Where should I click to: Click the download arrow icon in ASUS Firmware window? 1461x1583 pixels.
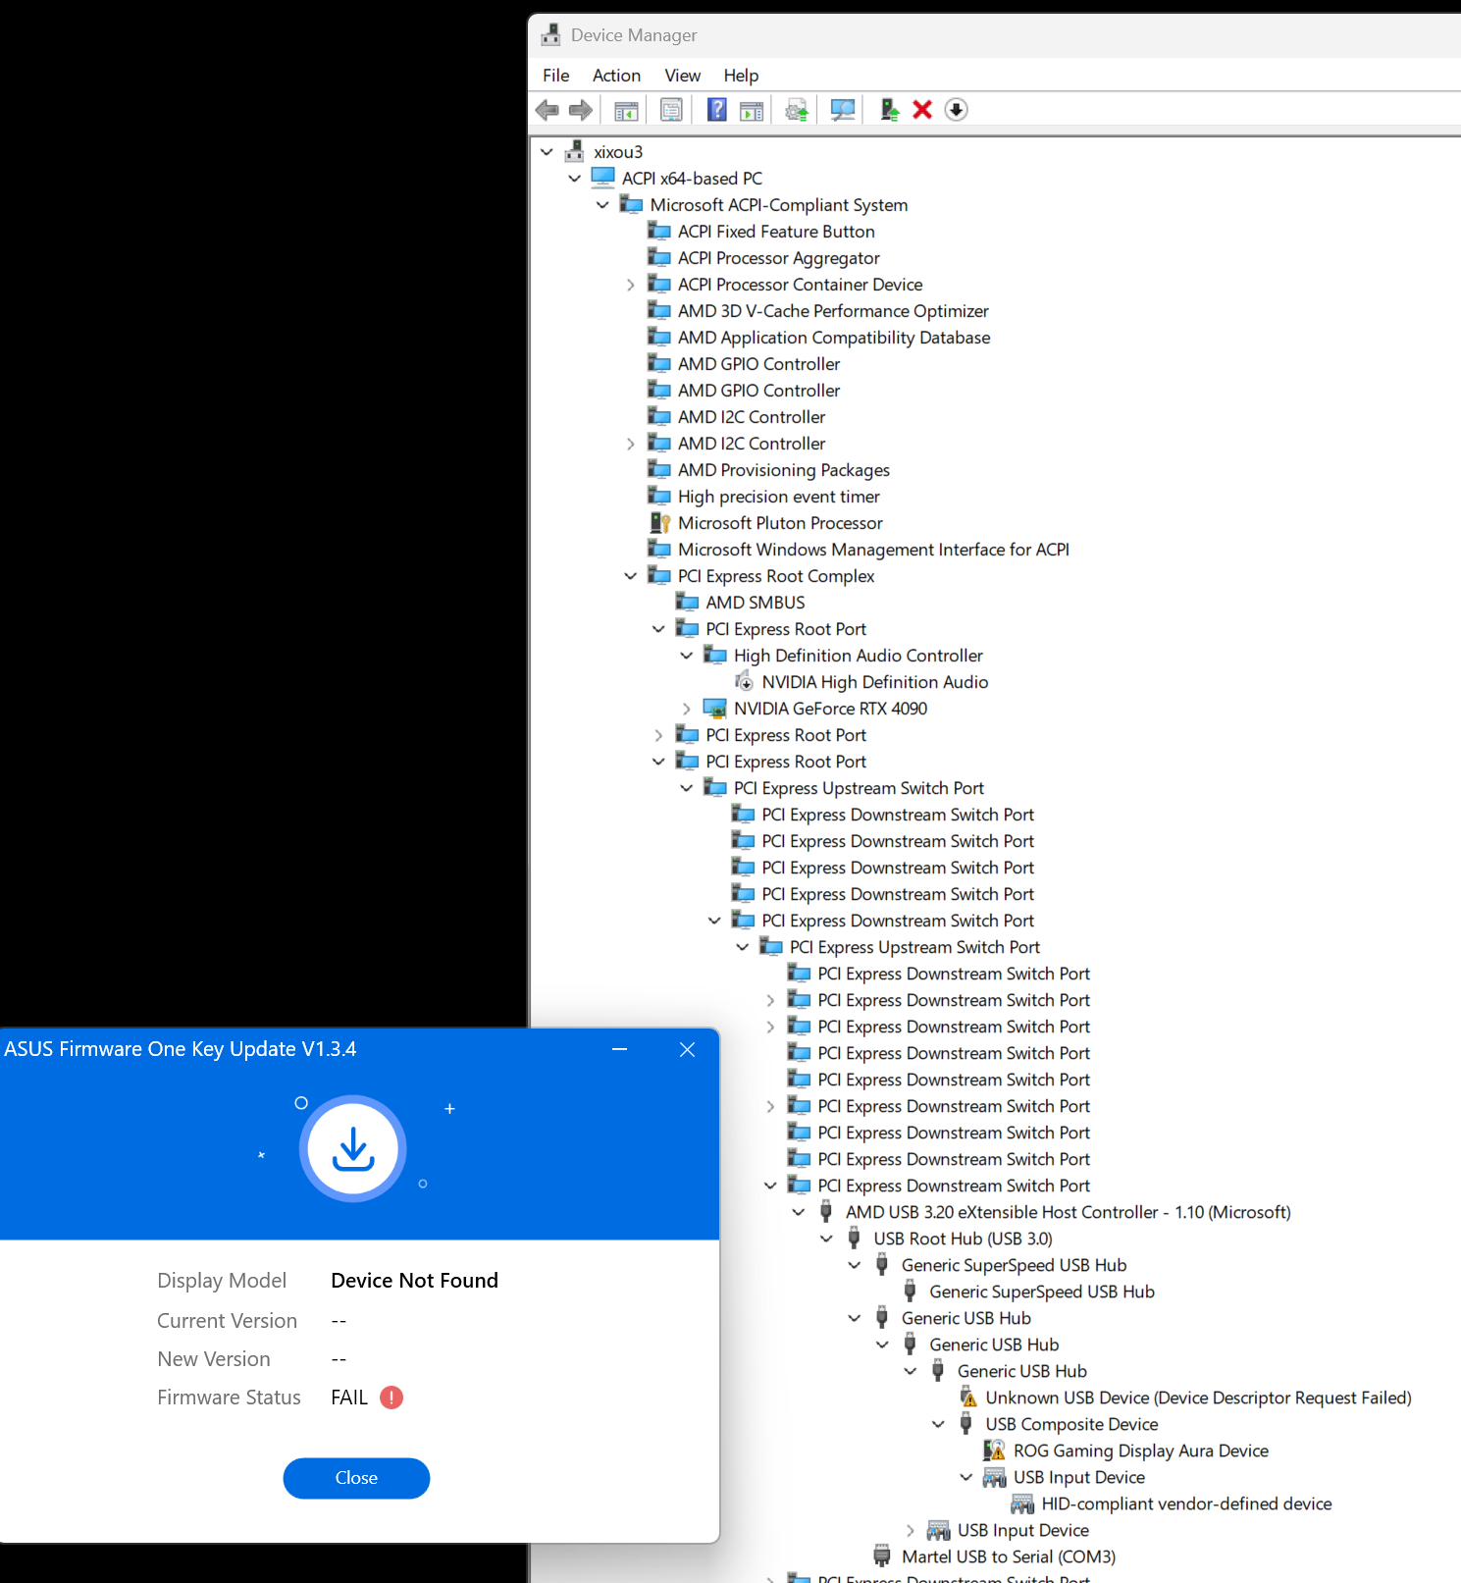[x=353, y=1148]
